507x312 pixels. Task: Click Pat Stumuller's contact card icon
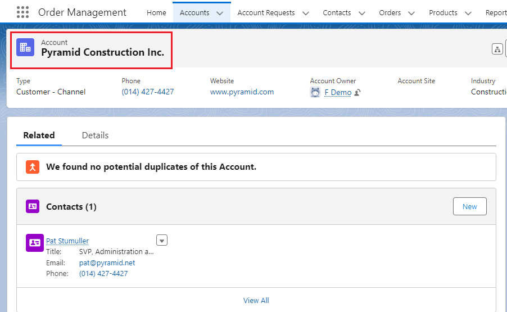pyautogui.click(x=35, y=242)
